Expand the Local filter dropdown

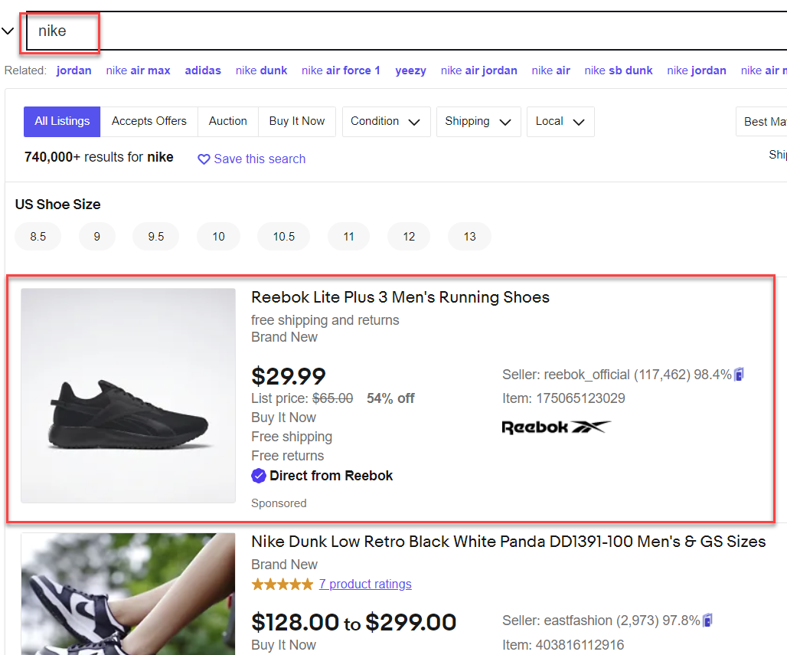click(560, 122)
